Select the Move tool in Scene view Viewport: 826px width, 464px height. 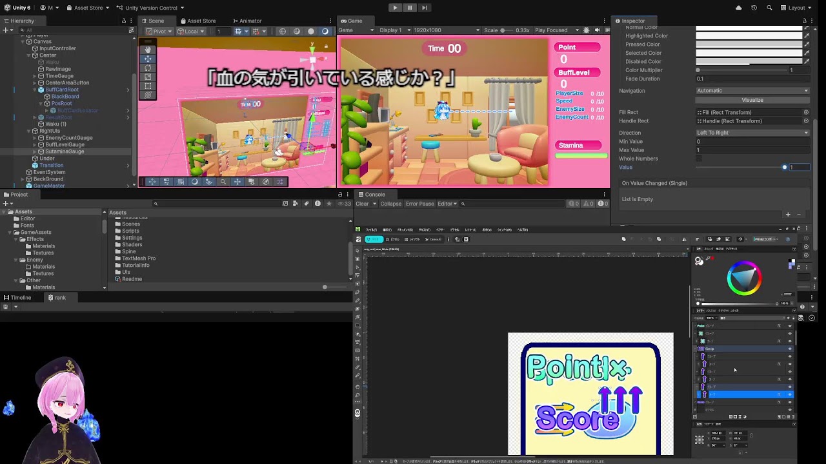point(148,59)
